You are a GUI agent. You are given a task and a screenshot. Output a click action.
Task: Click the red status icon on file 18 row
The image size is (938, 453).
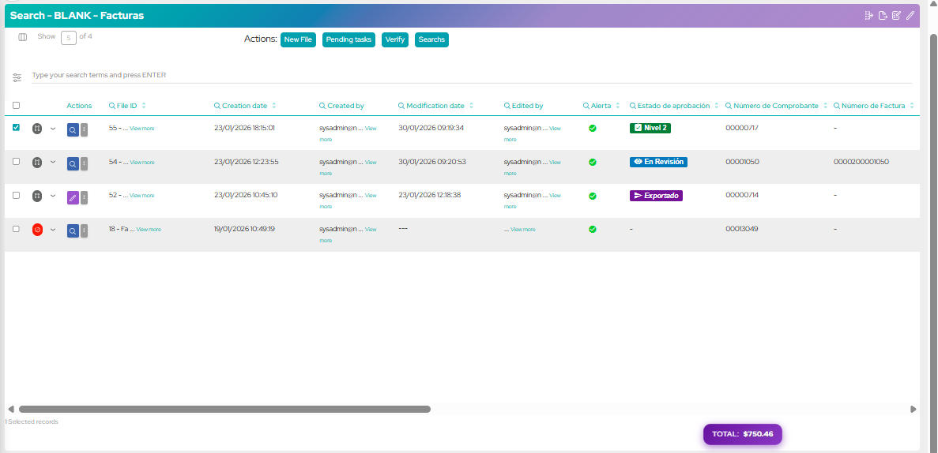(37, 230)
